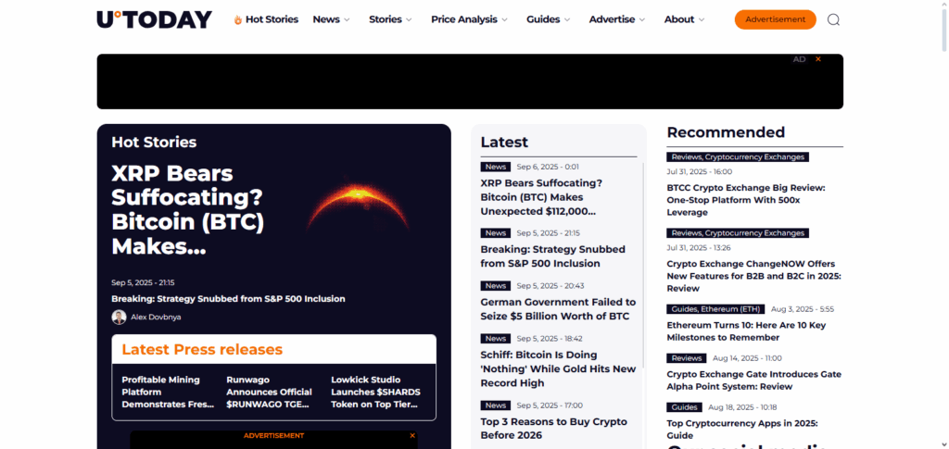The image size is (949, 449).
Task: Open the About menu
Action: (684, 19)
